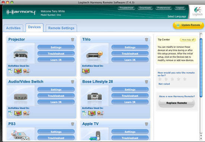Click the Replace Remote button
Image resolution: width=205 pixels, height=142 pixels.
177,103
